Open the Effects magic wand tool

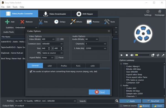click(x=76, y=22)
